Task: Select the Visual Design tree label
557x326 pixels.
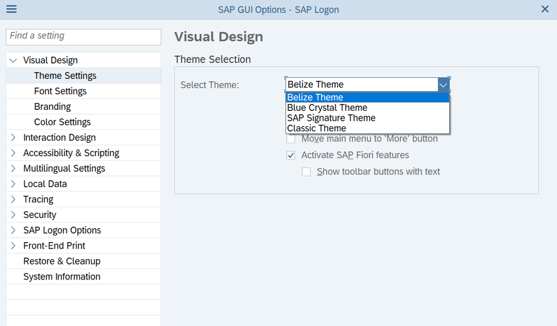Action: pos(50,60)
